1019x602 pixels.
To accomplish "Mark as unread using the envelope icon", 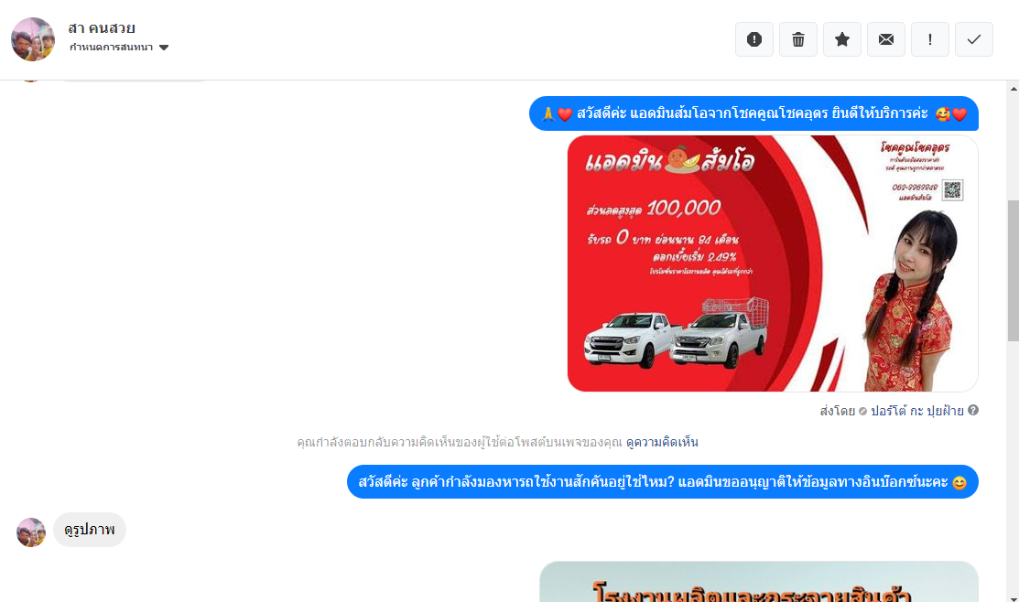I will 885,39.
